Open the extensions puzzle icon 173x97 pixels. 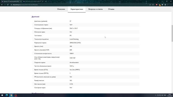(162, 5)
